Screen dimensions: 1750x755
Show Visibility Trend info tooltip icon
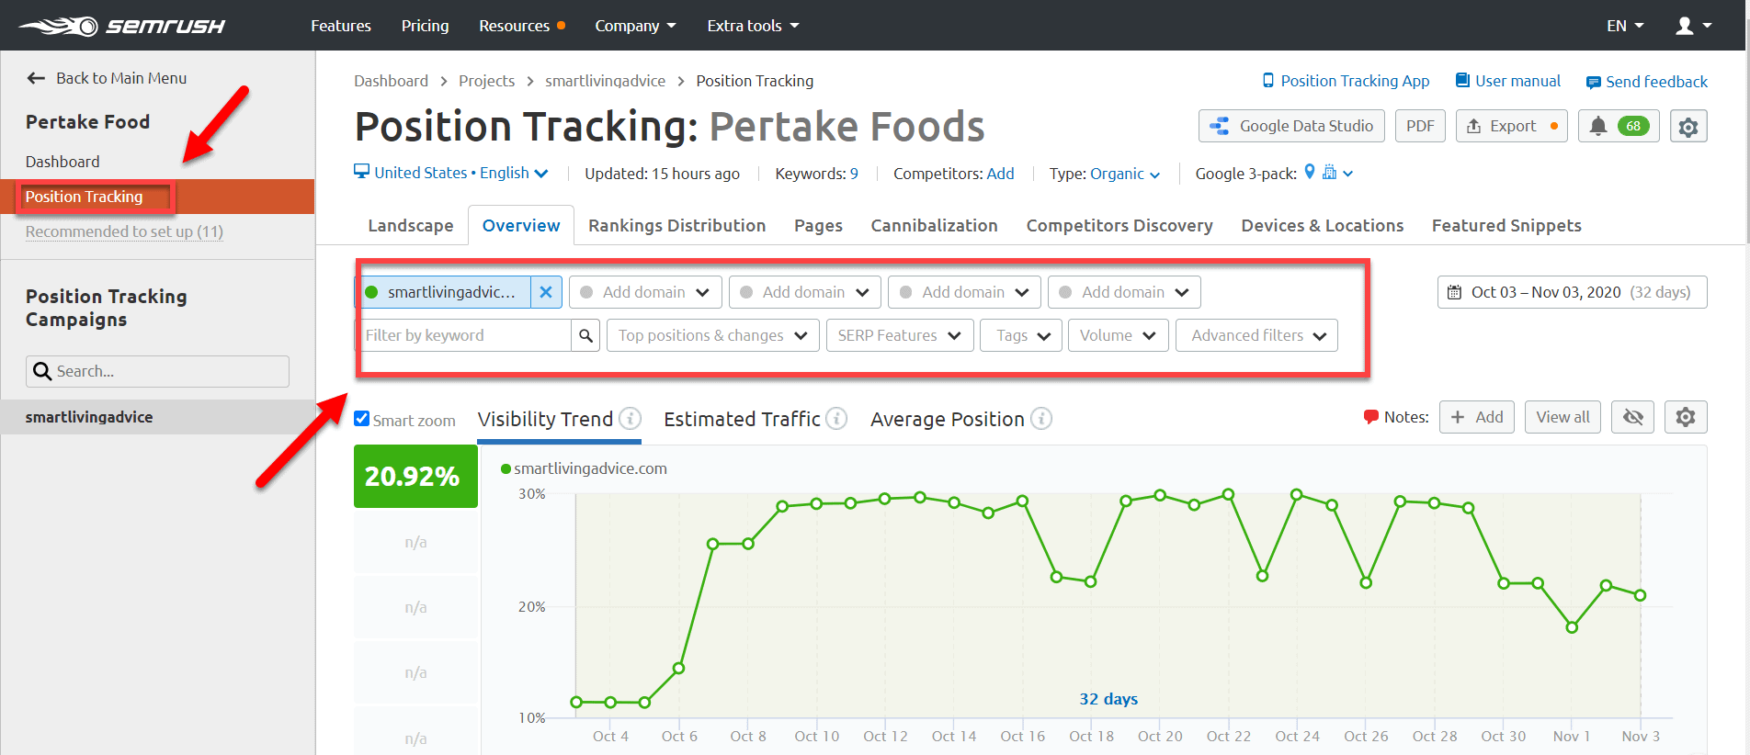(x=631, y=419)
